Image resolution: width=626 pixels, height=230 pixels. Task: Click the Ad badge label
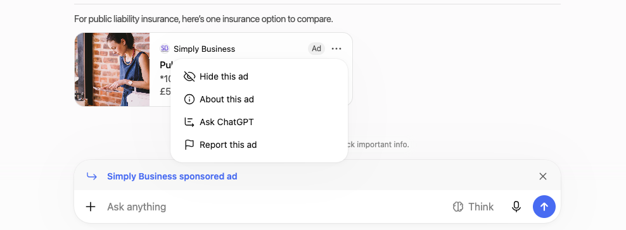[x=316, y=49]
